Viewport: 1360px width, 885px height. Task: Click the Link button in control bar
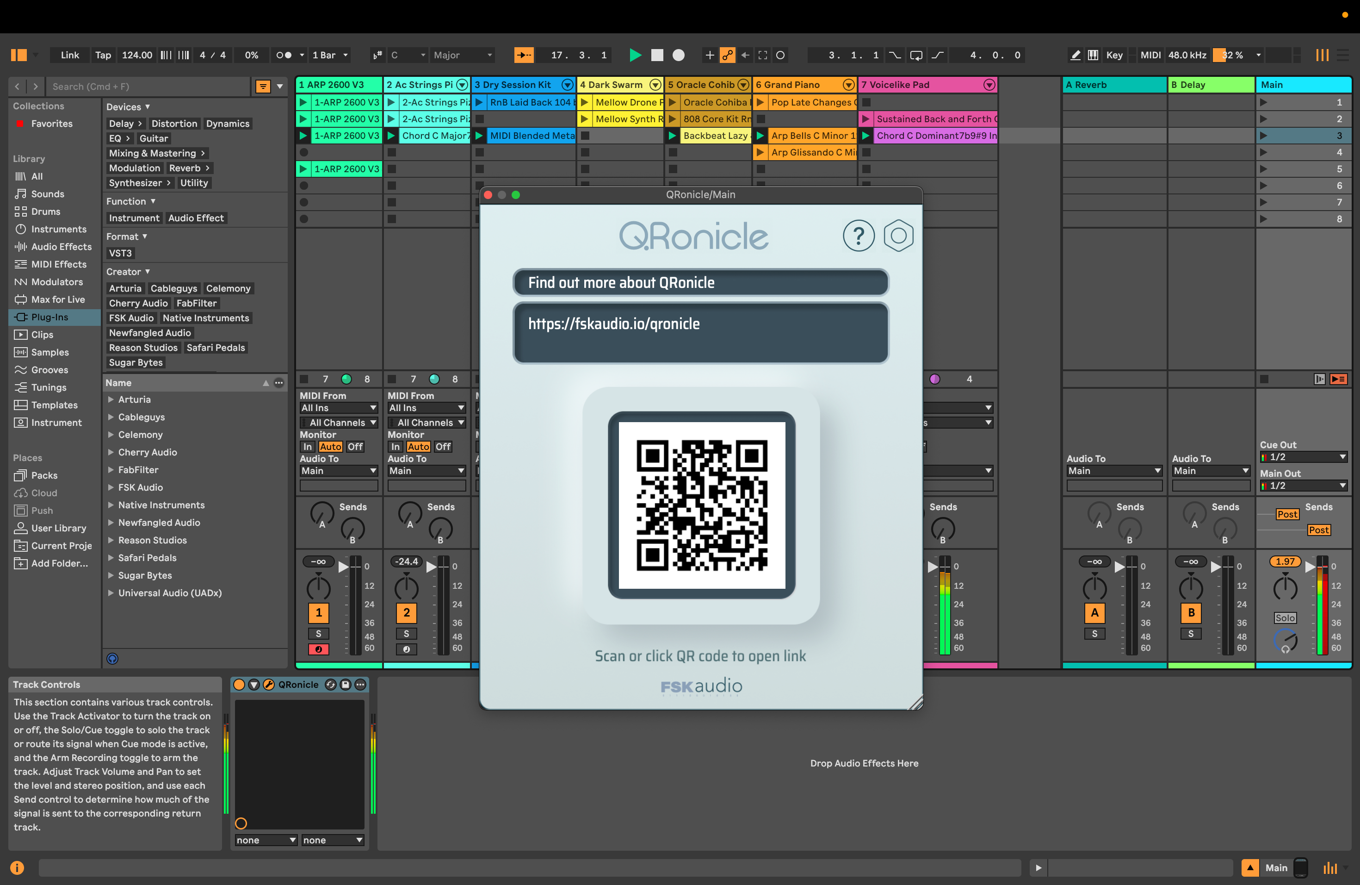click(70, 55)
